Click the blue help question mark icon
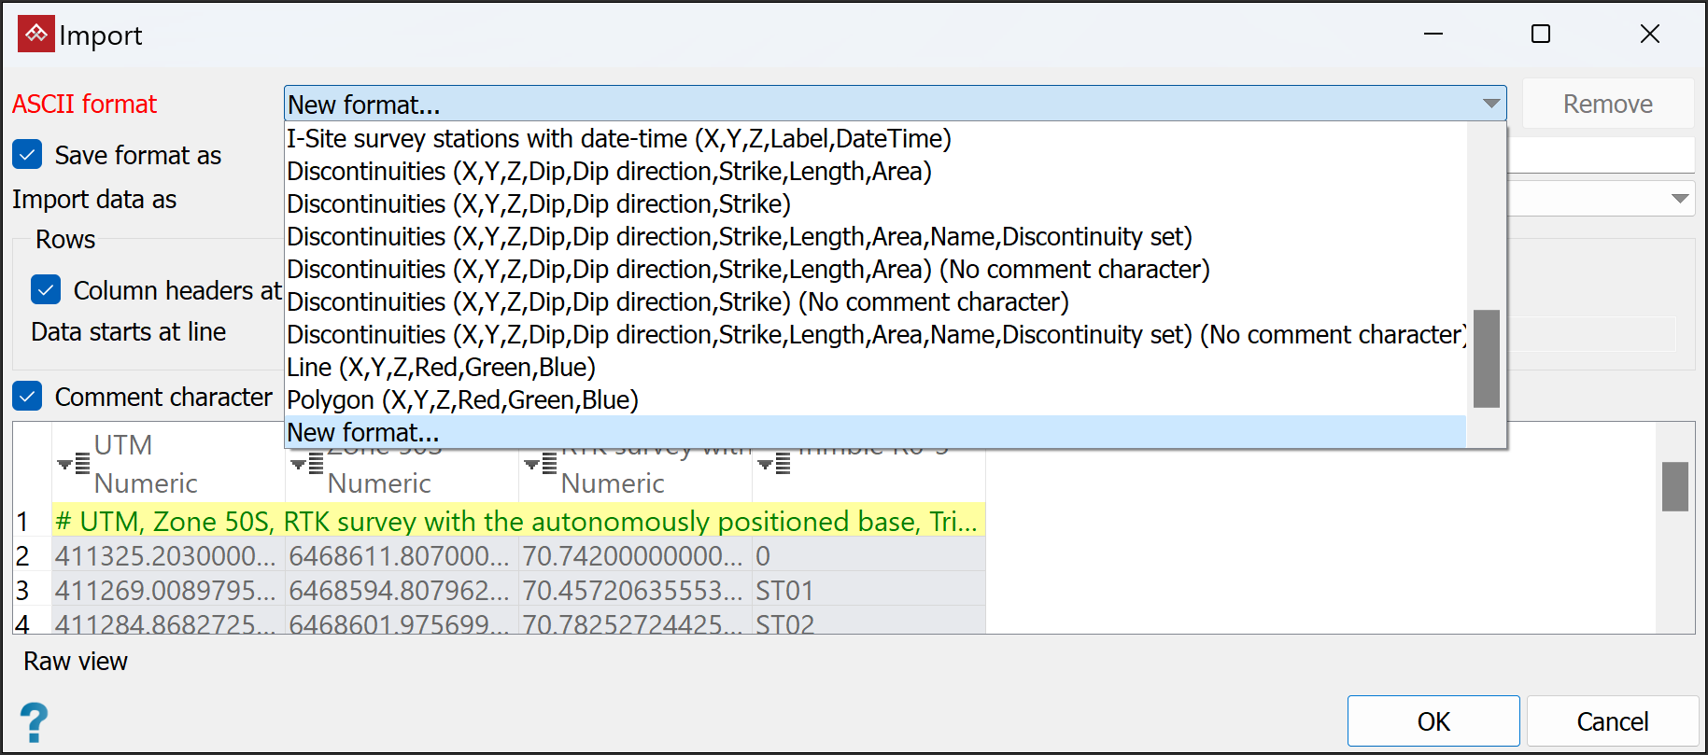The height and width of the screenshot is (755, 1708). coord(34,722)
